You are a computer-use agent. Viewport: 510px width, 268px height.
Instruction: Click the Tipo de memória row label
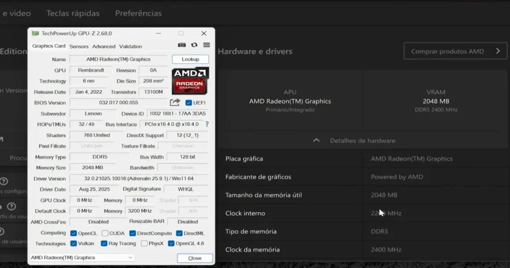point(251,232)
